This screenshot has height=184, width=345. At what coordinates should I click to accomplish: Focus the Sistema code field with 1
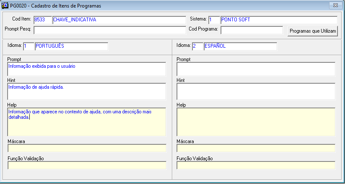(214, 20)
